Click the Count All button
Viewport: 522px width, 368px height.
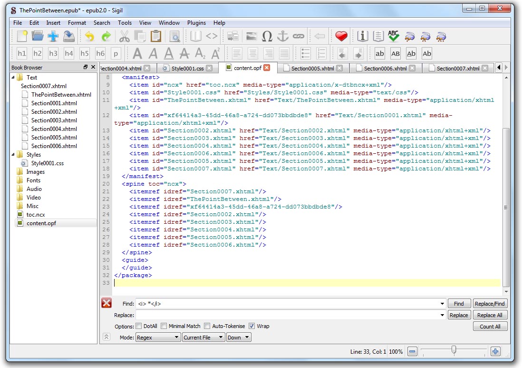pyautogui.click(x=490, y=327)
